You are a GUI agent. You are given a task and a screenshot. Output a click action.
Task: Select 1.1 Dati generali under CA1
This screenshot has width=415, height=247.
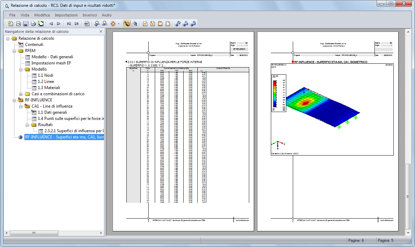52,112
